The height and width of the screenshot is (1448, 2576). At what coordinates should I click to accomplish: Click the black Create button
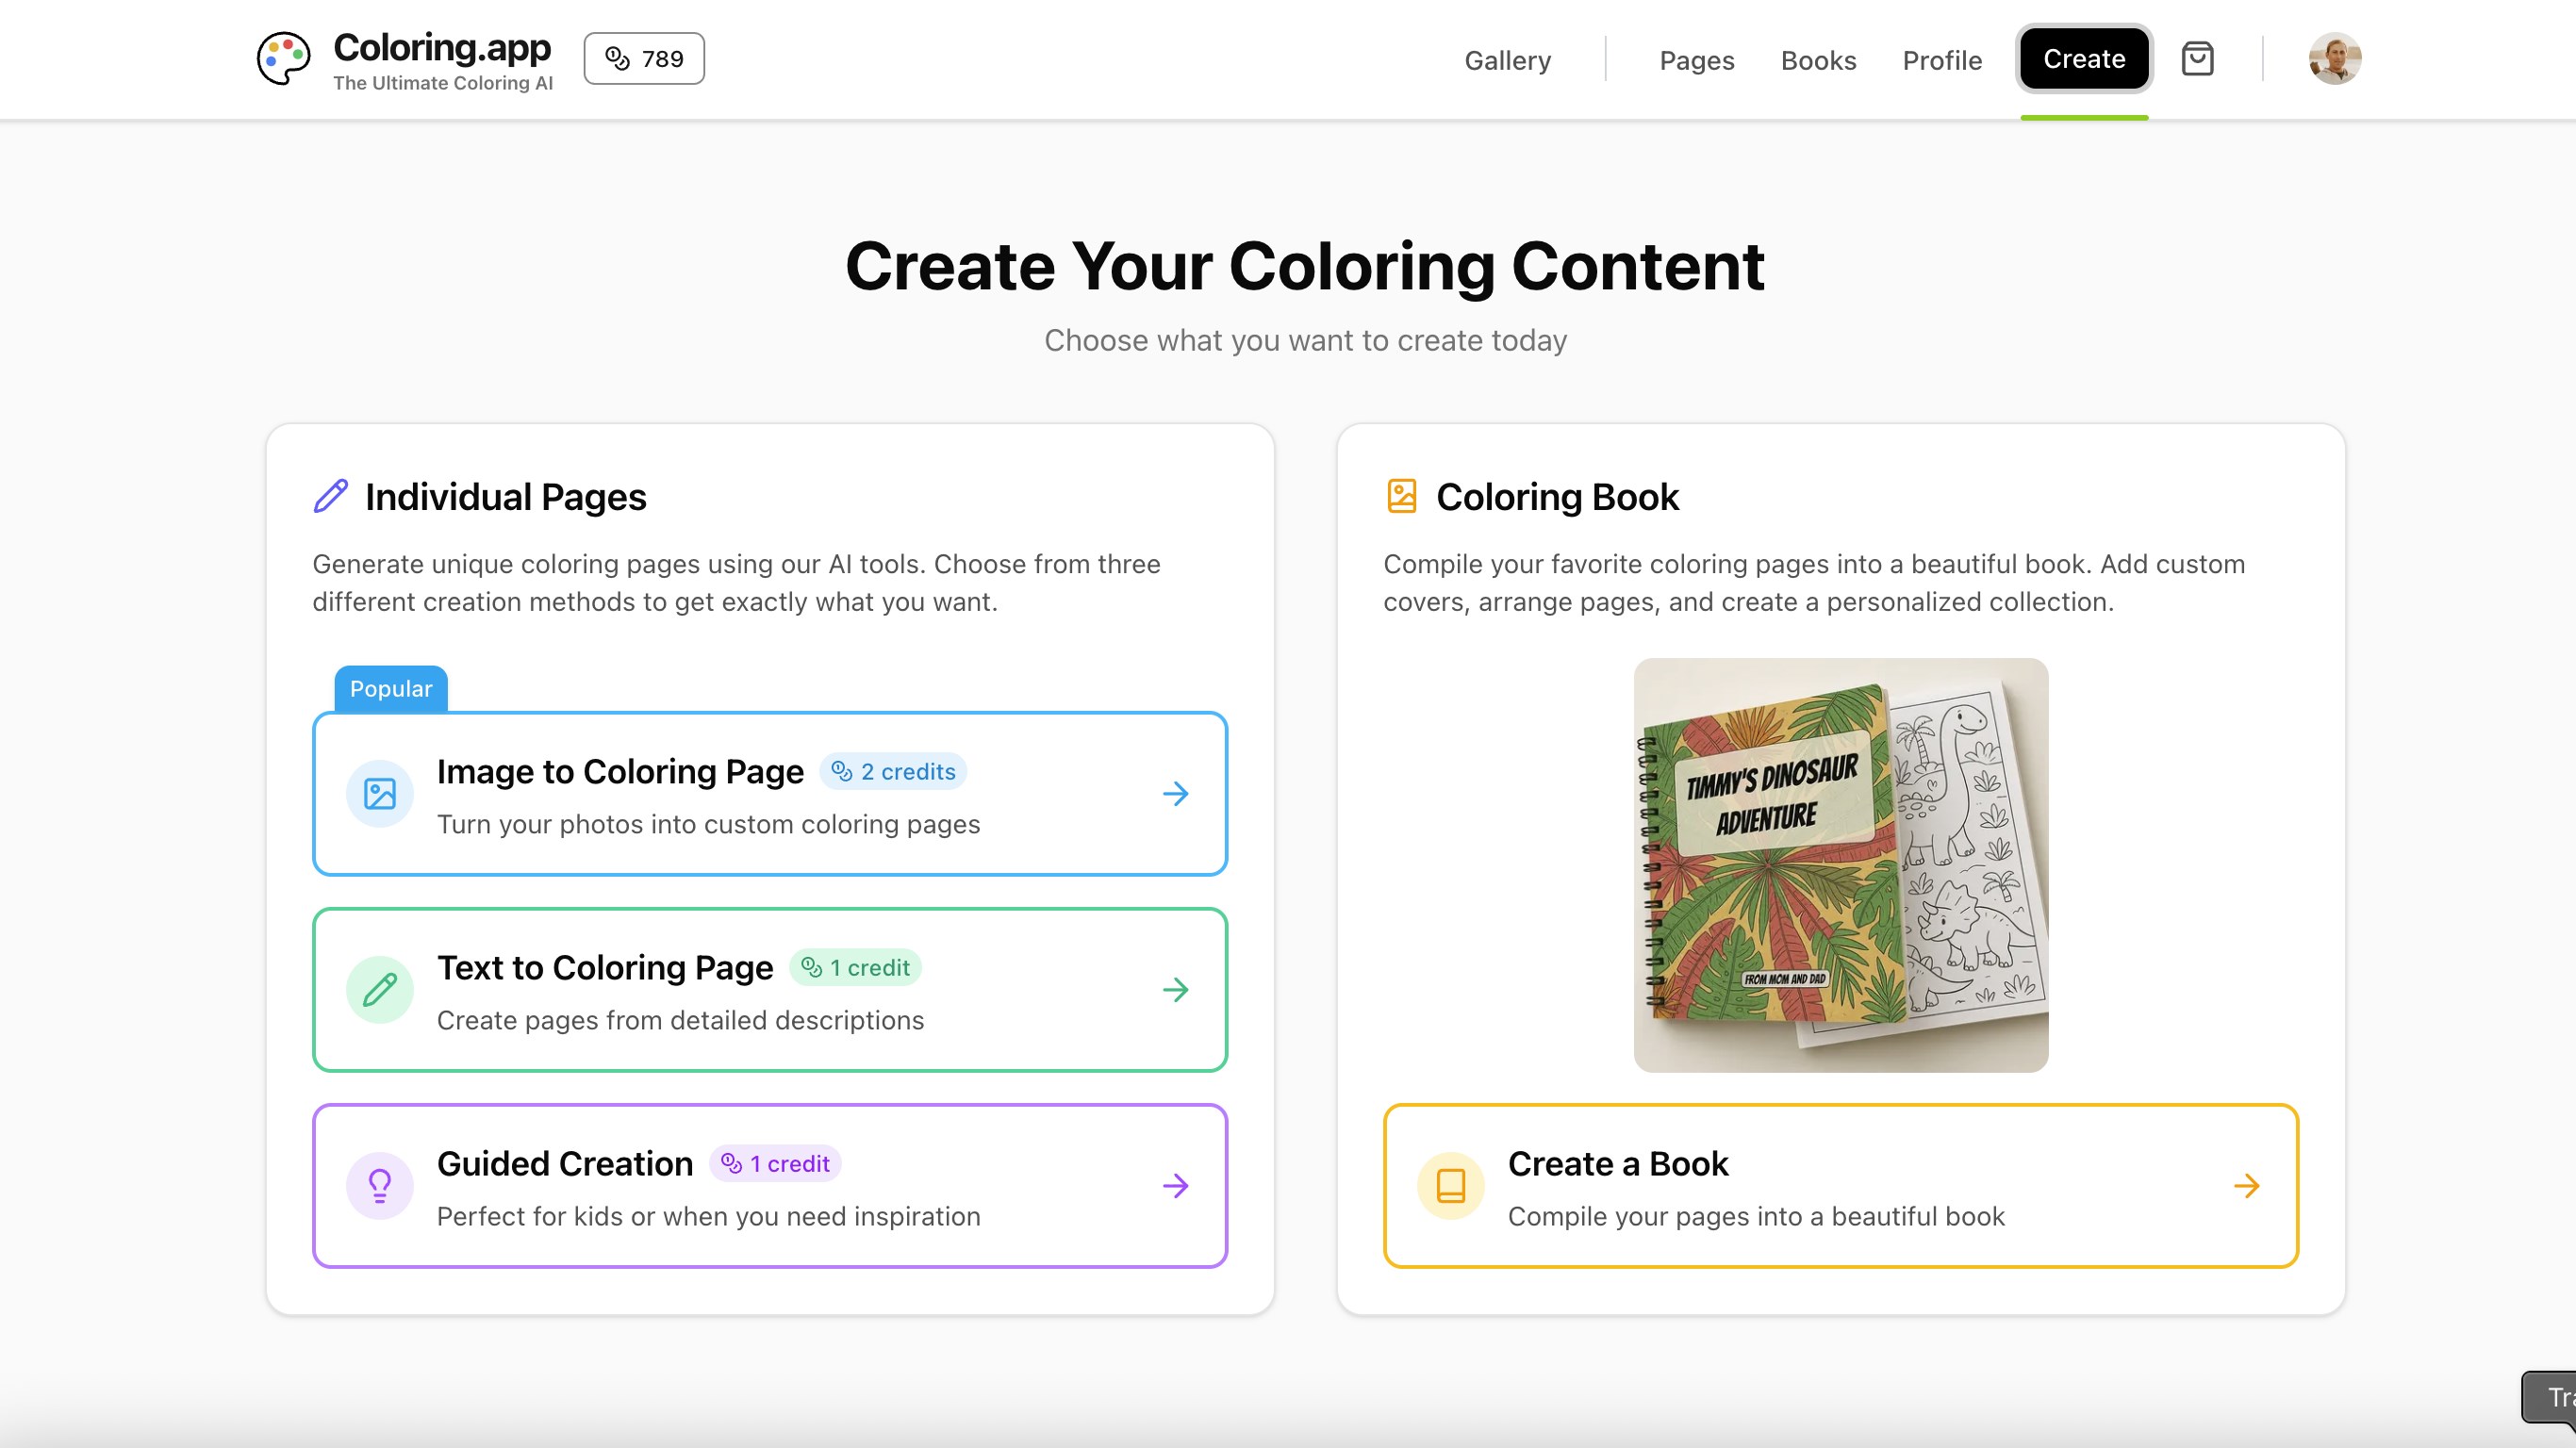(x=2084, y=59)
